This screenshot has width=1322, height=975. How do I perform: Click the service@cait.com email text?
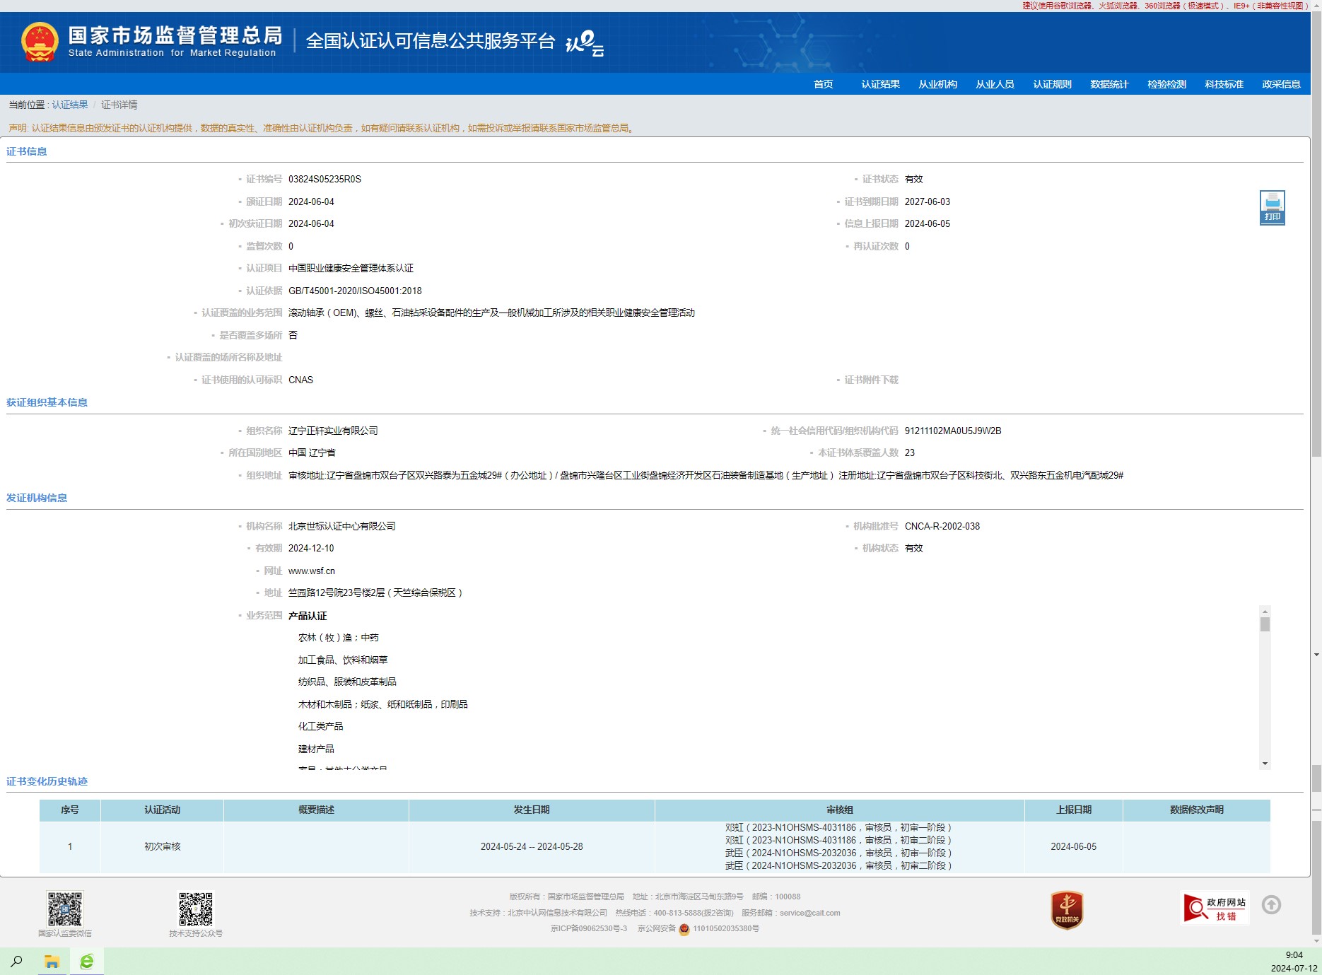pos(810,913)
